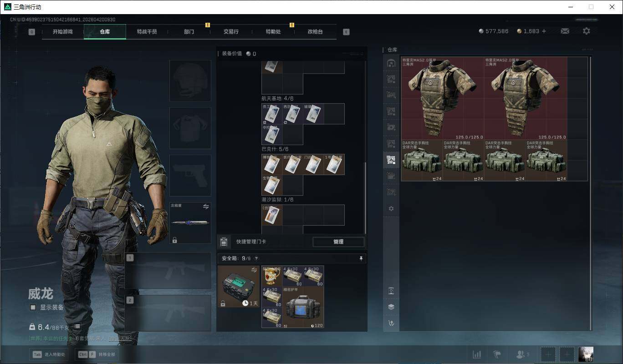Select the leftmost DAR突击手胸挂 chest rig
This screenshot has height=364, width=623.
[x=422, y=161]
